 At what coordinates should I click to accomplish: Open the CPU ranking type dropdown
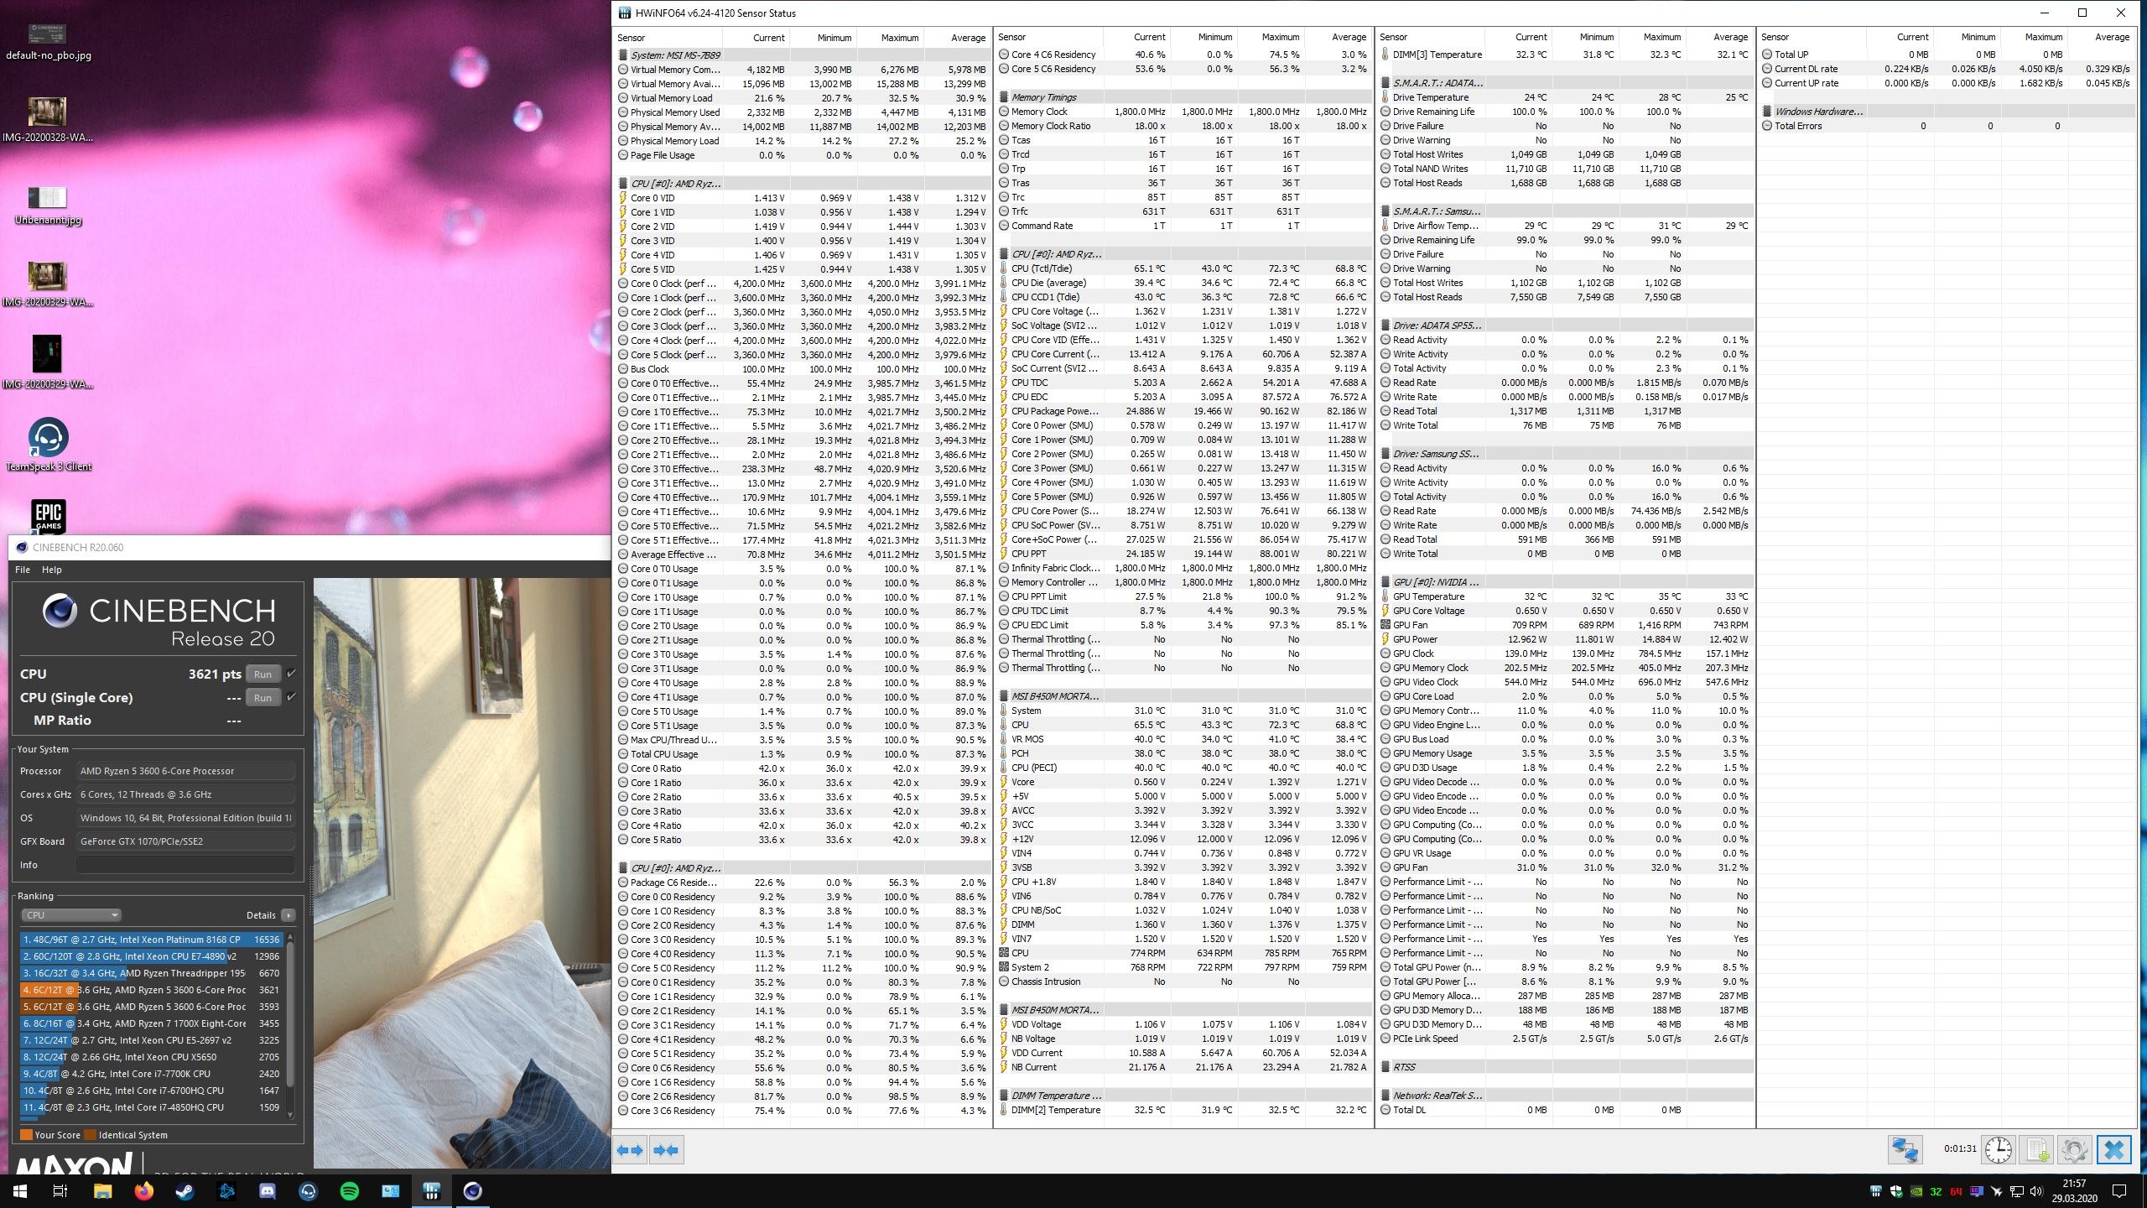click(70, 915)
